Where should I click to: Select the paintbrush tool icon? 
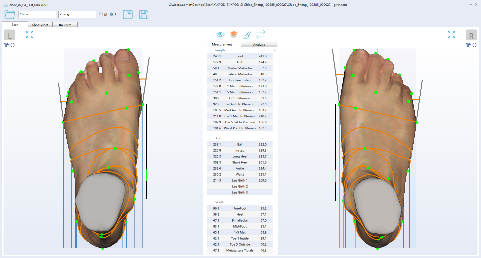tap(247, 35)
